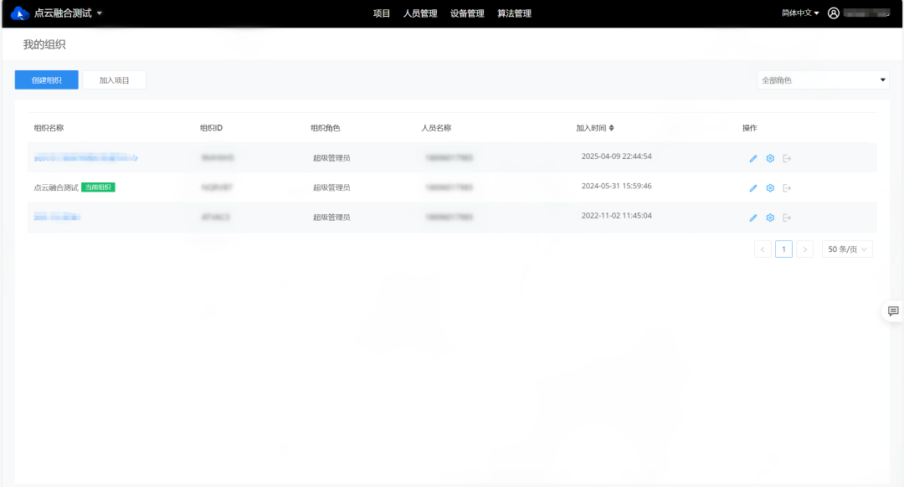
Task: Click the 我的组织 page title
Action: pyautogui.click(x=44, y=44)
